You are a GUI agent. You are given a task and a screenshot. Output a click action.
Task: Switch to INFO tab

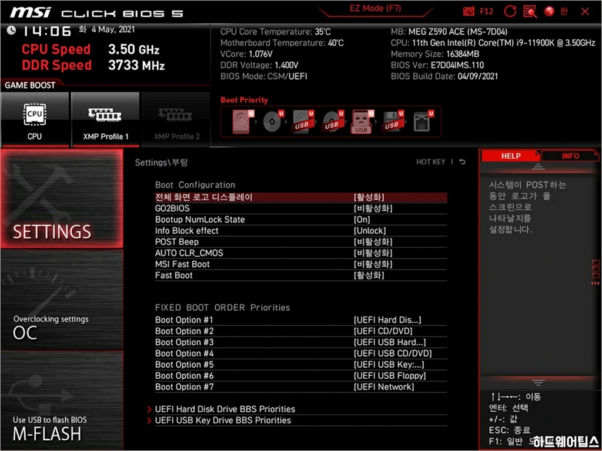pyautogui.click(x=570, y=156)
